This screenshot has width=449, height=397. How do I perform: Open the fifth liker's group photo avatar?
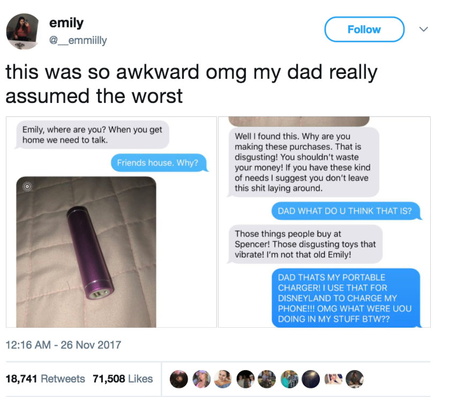pyautogui.click(x=267, y=379)
